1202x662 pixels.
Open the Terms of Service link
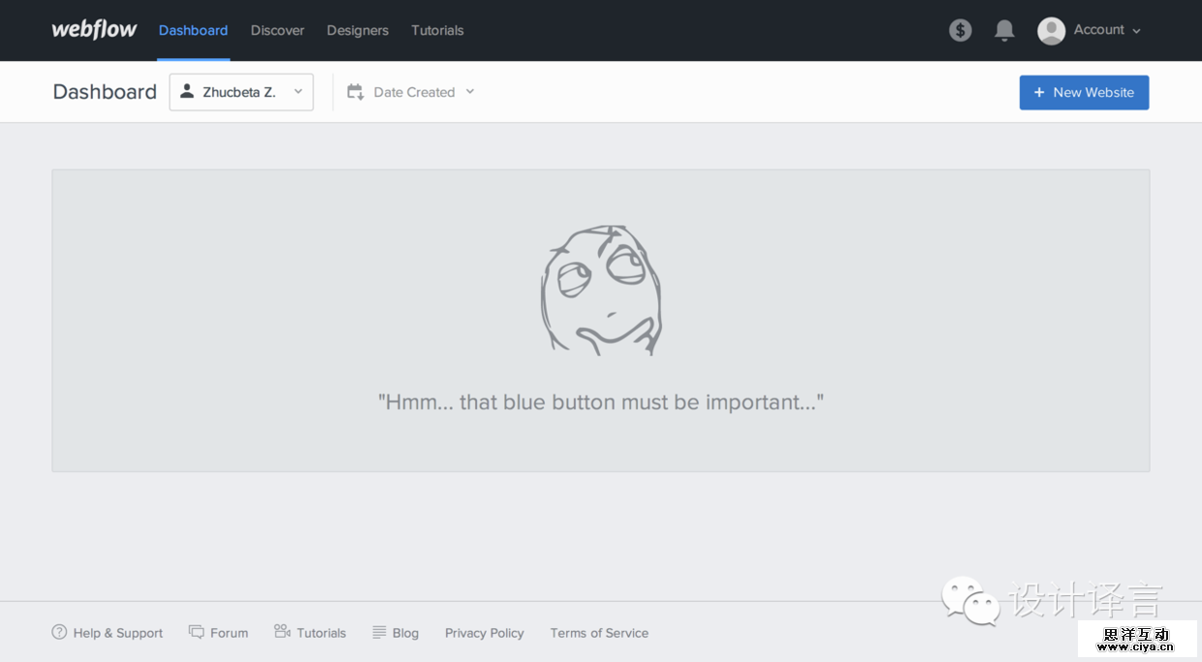599,633
